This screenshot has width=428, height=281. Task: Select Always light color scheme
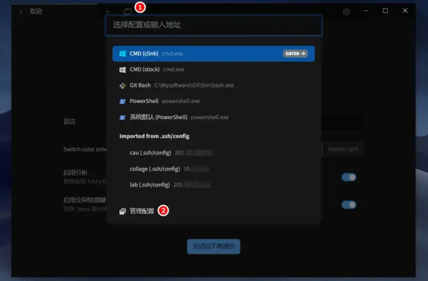343,149
